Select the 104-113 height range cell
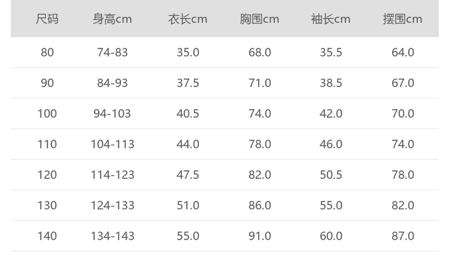449x276 pixels. [113, 145]
